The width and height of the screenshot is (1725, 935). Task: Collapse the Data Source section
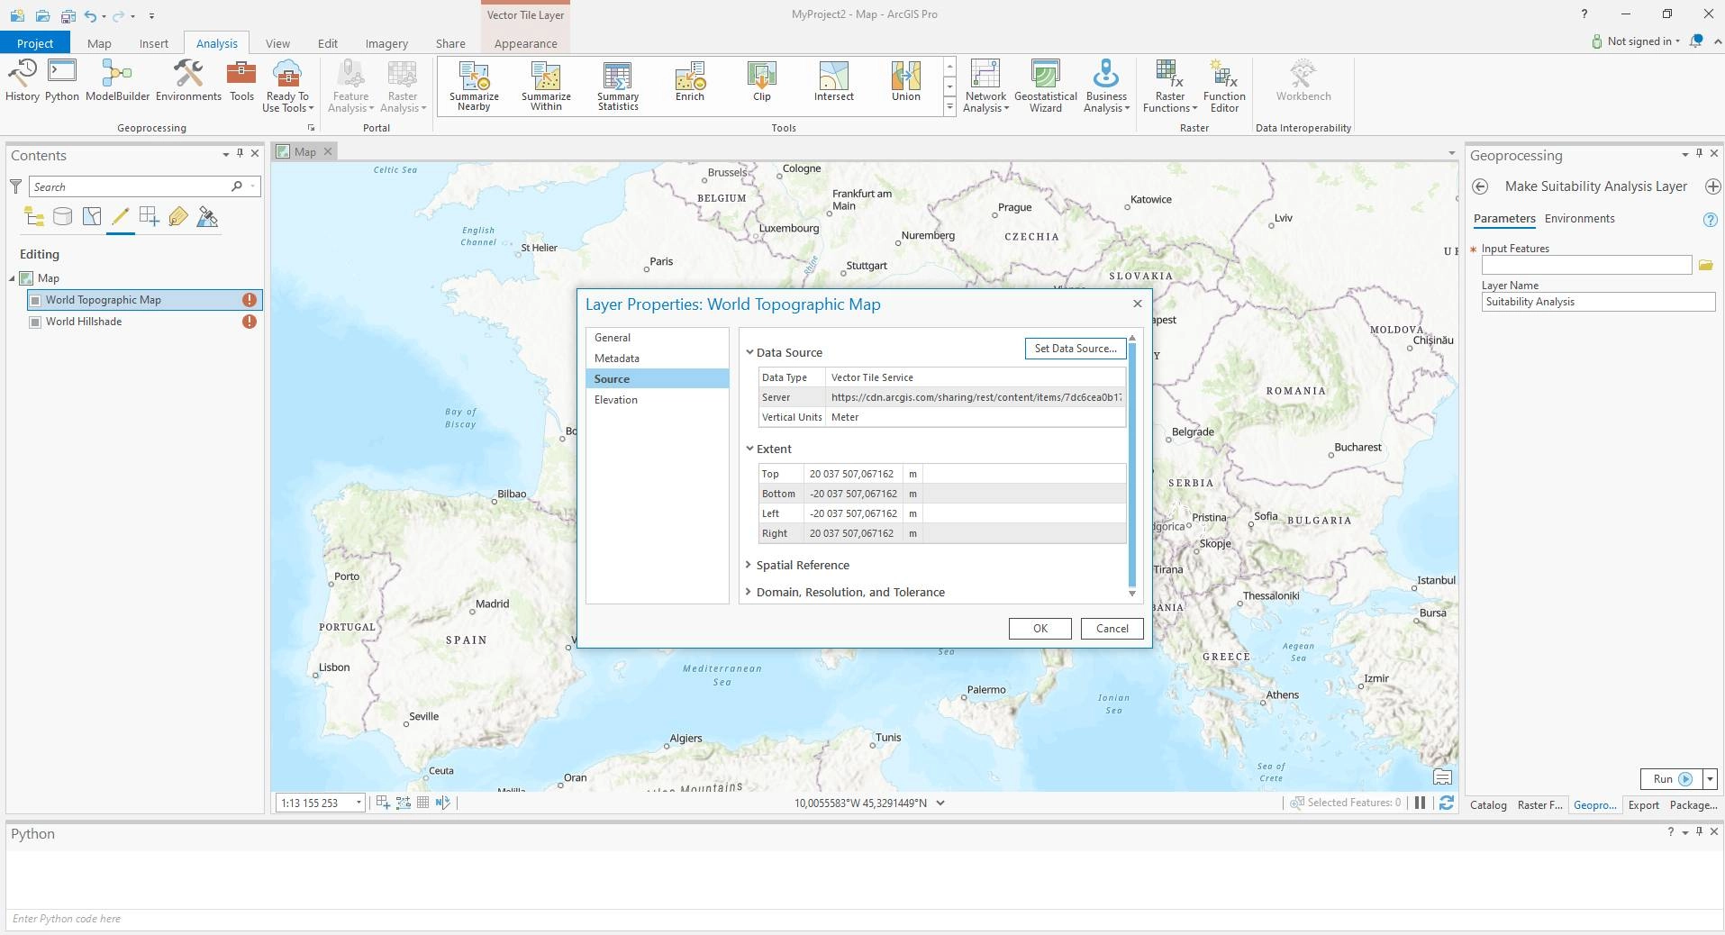[749, 352]
